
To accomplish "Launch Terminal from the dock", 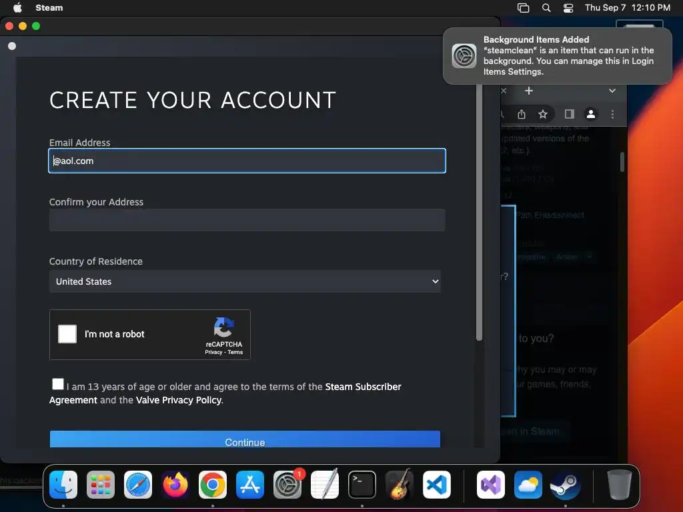I will pos(362,485).
